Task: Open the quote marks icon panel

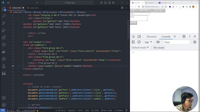Action: click(x=4, y=73)
